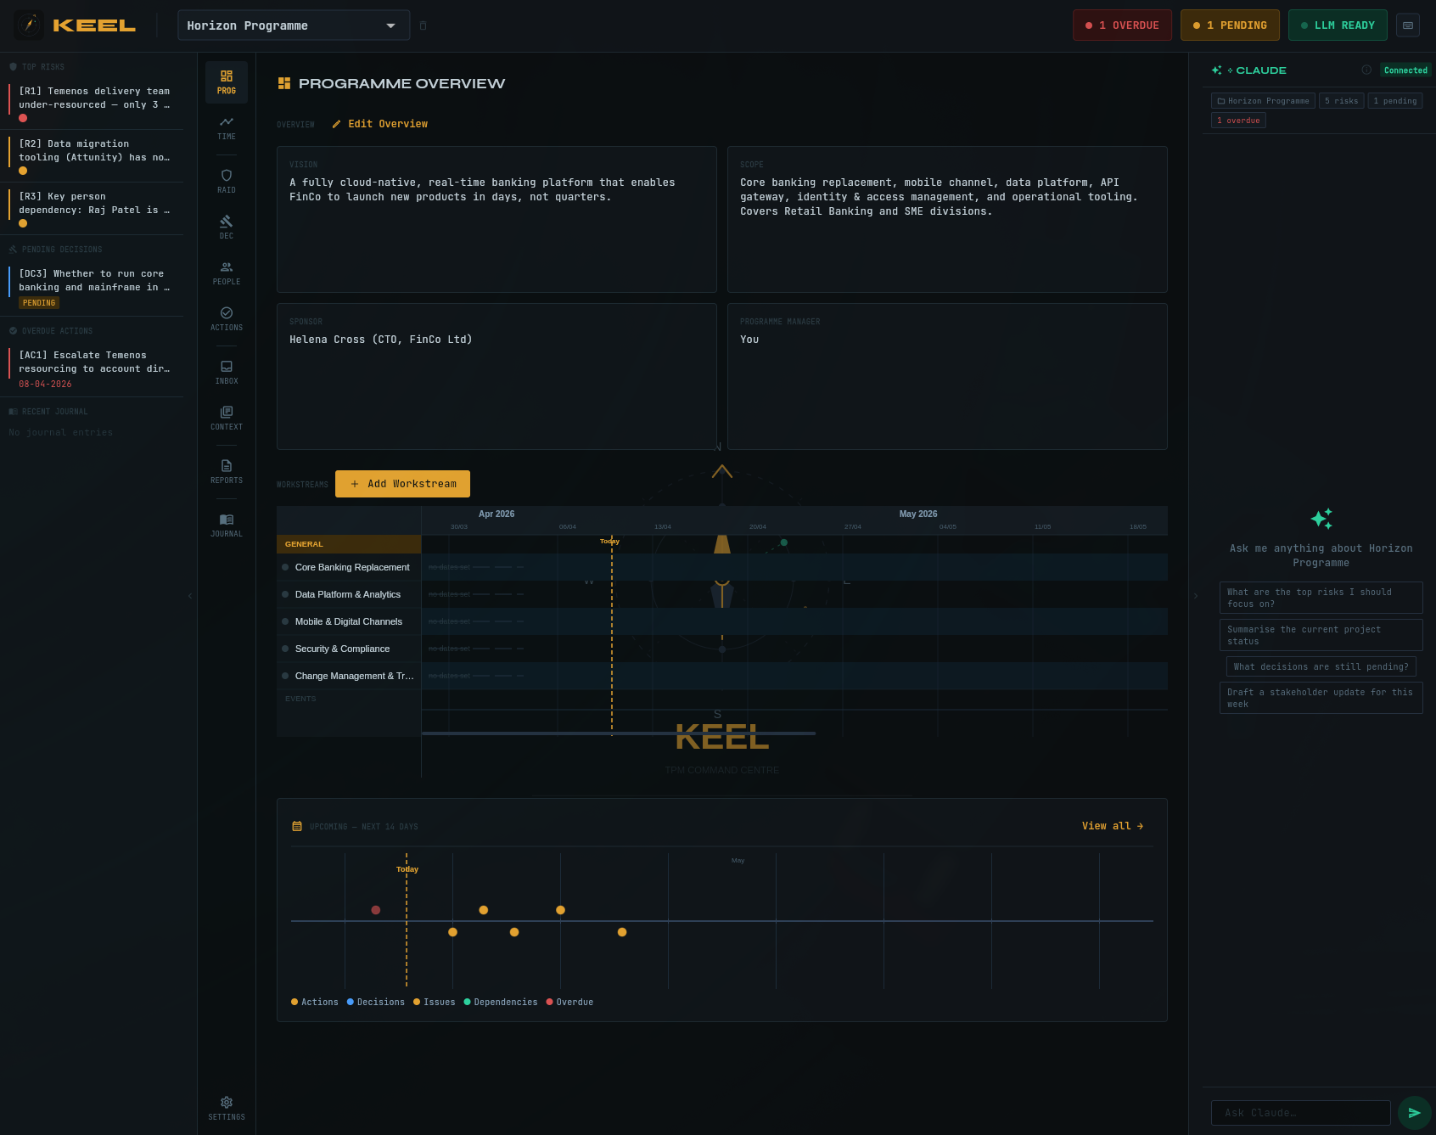Image resolution: width=1436 pixels, height=1135 pixels.
Task: Open the JOURNAL view
Action: 226,525
